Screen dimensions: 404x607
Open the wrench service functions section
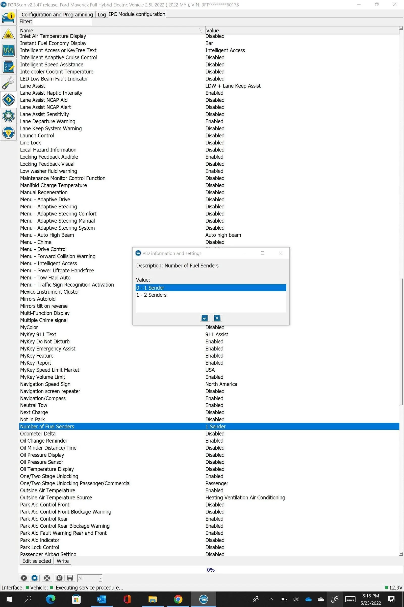(x=8, y=83)
